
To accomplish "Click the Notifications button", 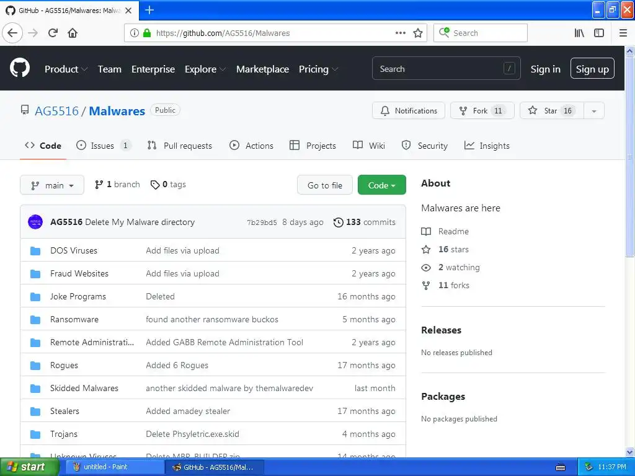I will click(408, 111).
